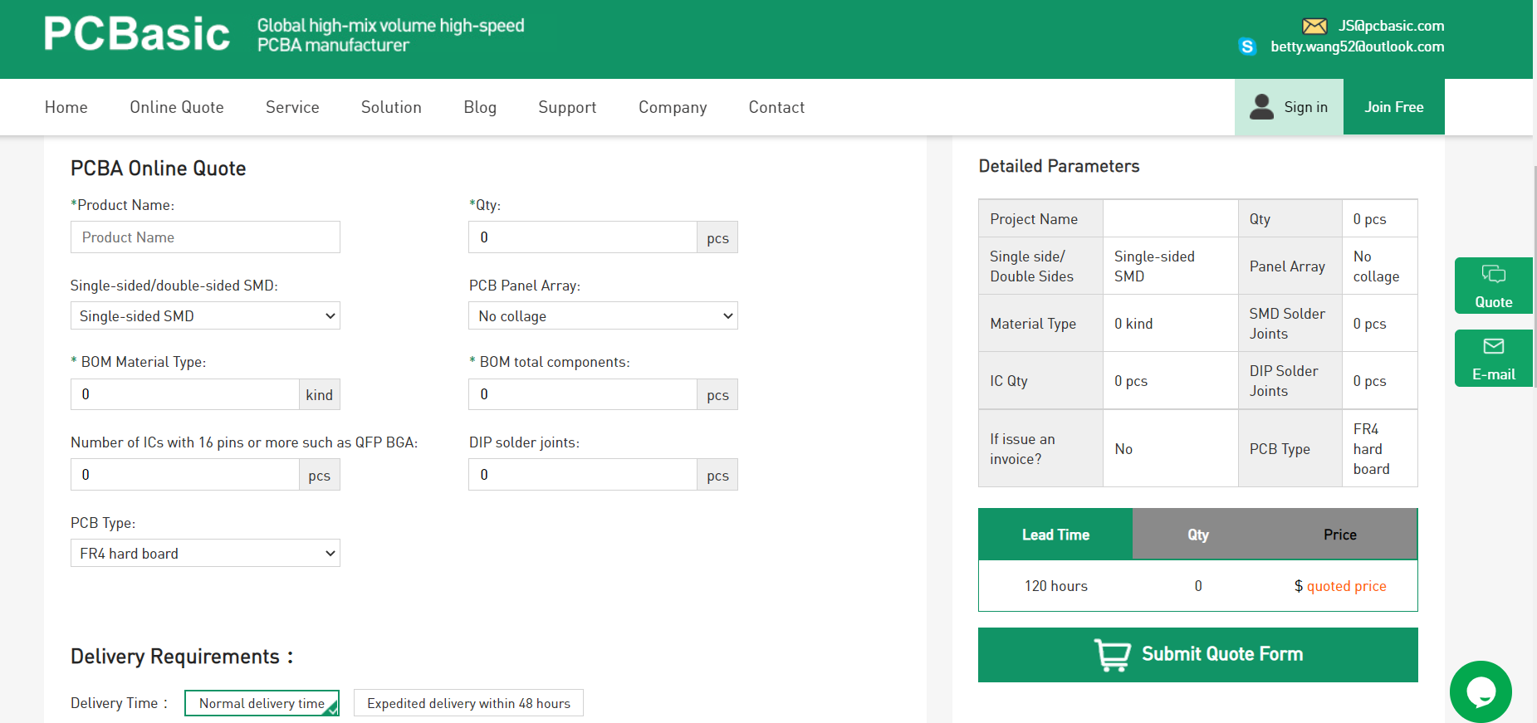Screen dimensions: 1537x723
Task: Open Company menu item
Action: pyautogui.click(x=673, y=107)
